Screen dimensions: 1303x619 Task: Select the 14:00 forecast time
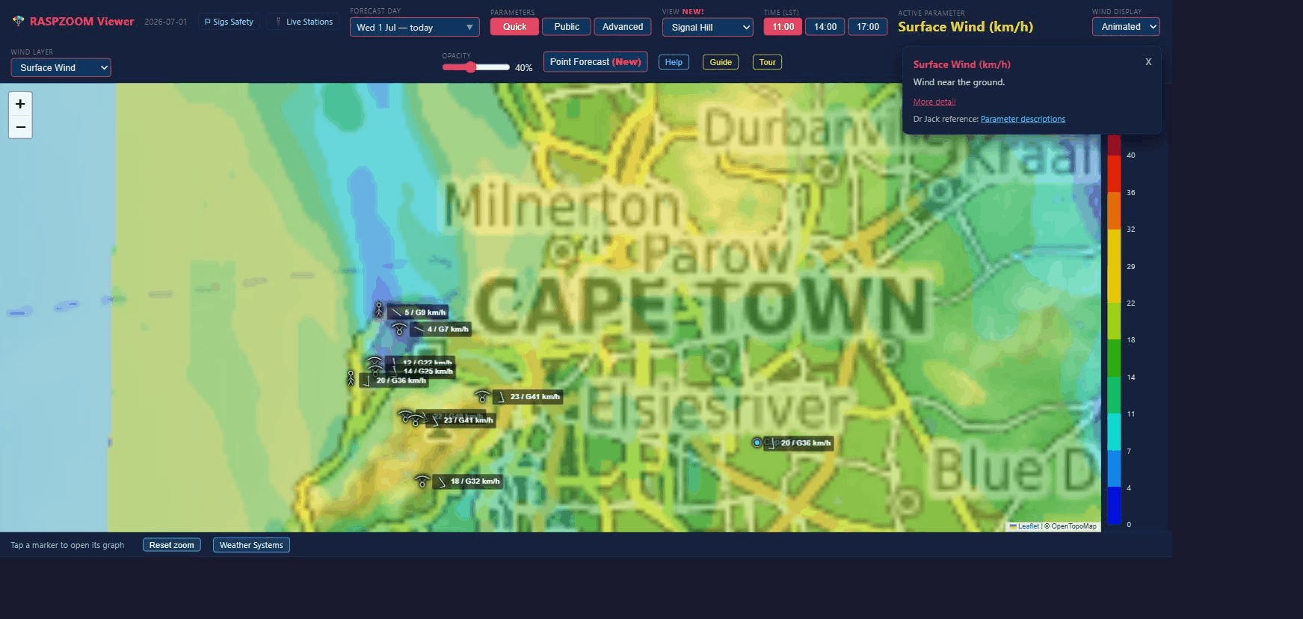pyautogui.click(x=825, y=27)
